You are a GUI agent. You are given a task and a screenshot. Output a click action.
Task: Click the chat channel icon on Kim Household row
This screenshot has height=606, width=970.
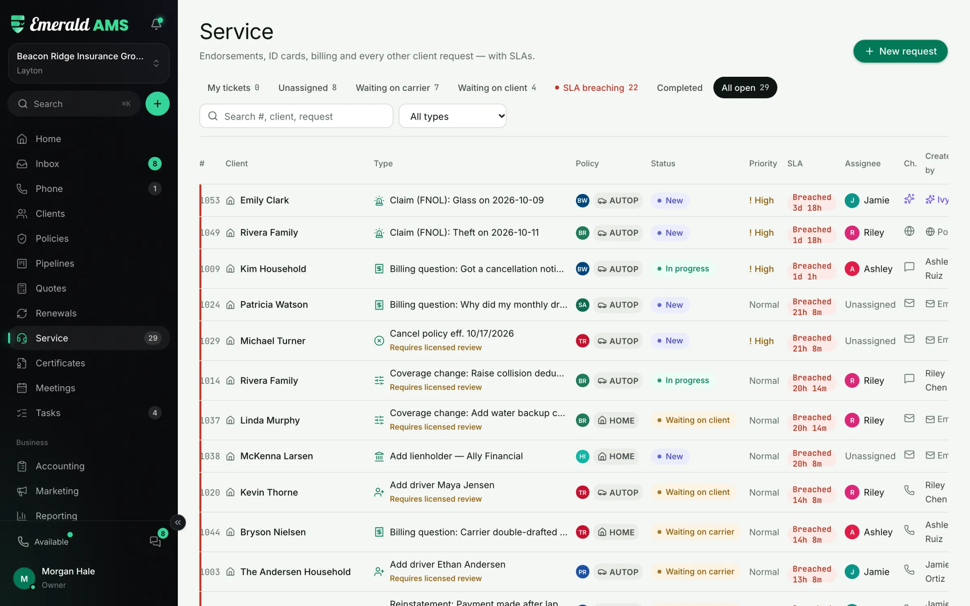coord(909,267)
